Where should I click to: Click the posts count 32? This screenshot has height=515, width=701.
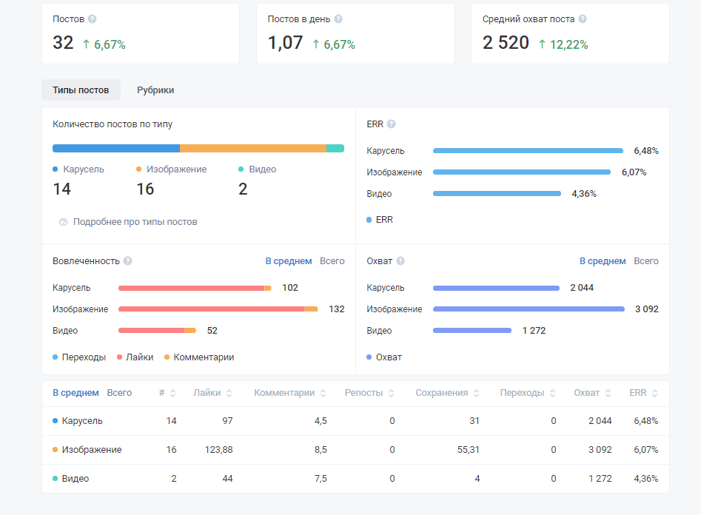click(x=63, y=43)
